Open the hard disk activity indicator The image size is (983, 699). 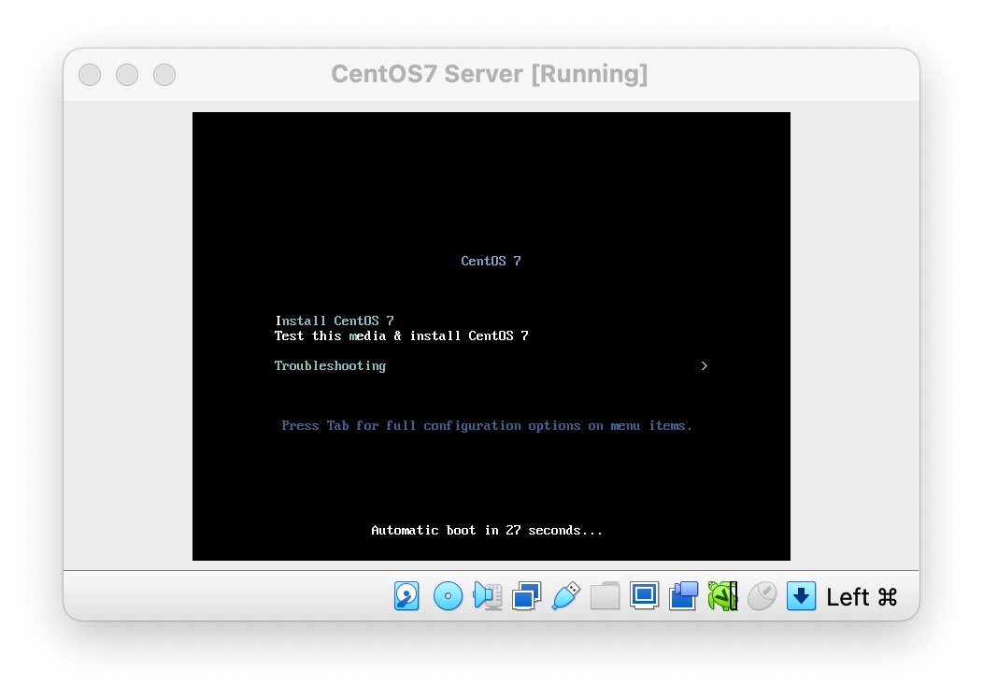pos(406,595)
